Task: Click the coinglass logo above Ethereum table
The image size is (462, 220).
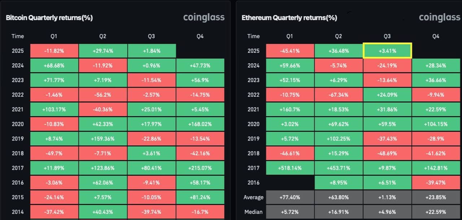Action: coord(440,17)
